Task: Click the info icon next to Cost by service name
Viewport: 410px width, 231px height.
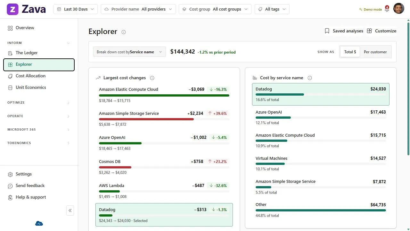Action: [x=310, y=78]
